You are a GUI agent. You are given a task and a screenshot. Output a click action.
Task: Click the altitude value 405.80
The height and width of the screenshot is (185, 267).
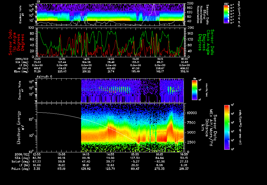pyautogui.click(x=111, y=68)
